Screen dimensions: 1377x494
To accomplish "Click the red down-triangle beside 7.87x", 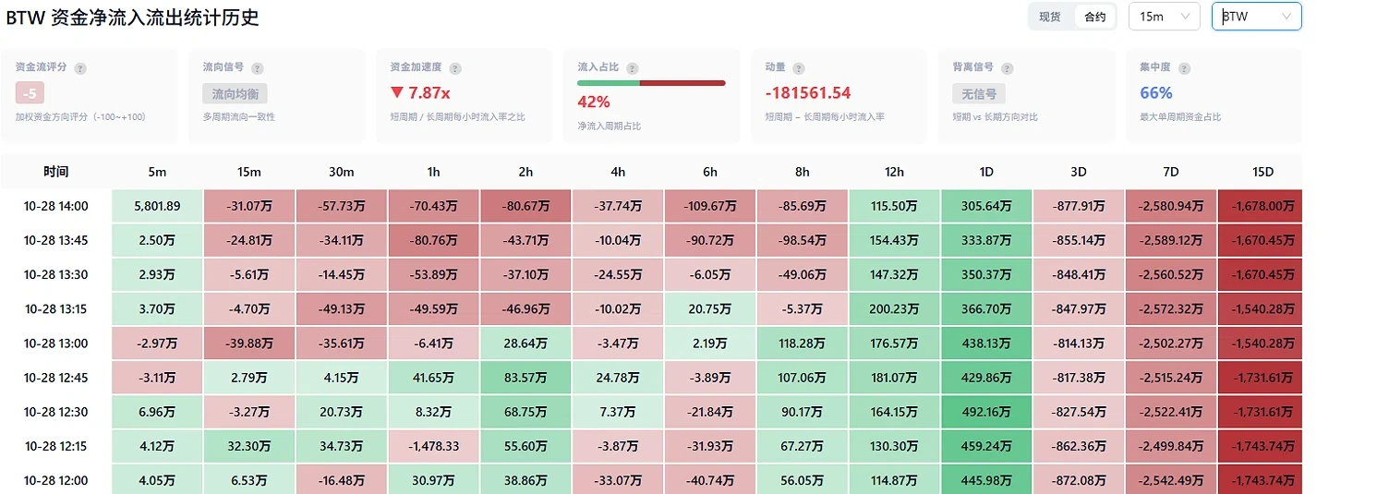I will tap(397, 92).
